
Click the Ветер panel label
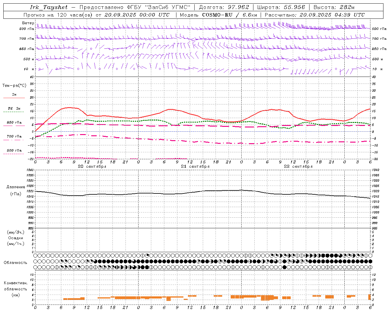(x=28, y=23)
